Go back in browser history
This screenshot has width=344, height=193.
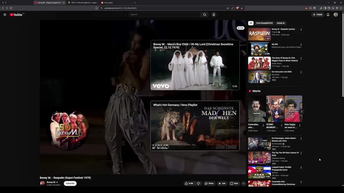(3, 8)
